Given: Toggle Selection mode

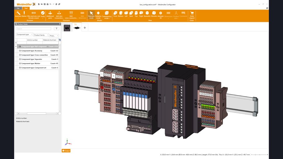Looking at the screenshot, I should (x=91, y=15).
